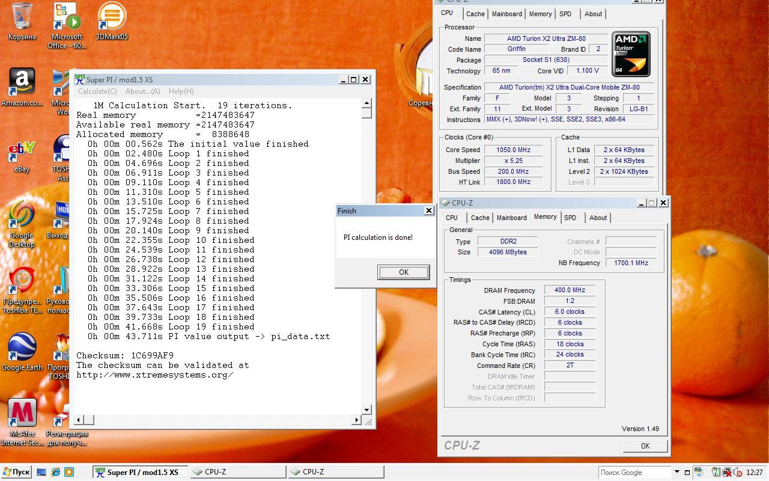The width and height of the screenshot is (769, 481).
Task: Switch to Memory tab in top CPU-Z window
Action: [540, 14]
